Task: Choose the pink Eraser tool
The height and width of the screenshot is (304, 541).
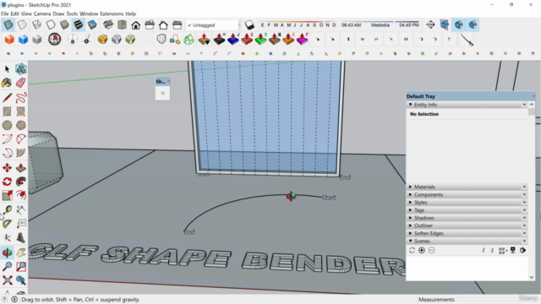Action: click(20, 83)
